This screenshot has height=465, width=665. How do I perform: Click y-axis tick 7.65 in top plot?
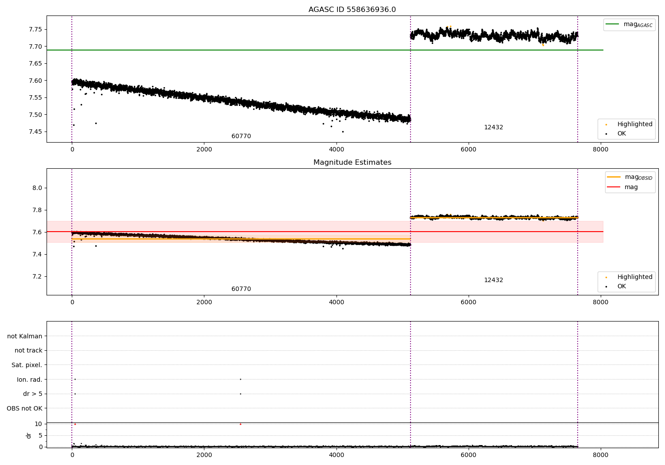35,64
